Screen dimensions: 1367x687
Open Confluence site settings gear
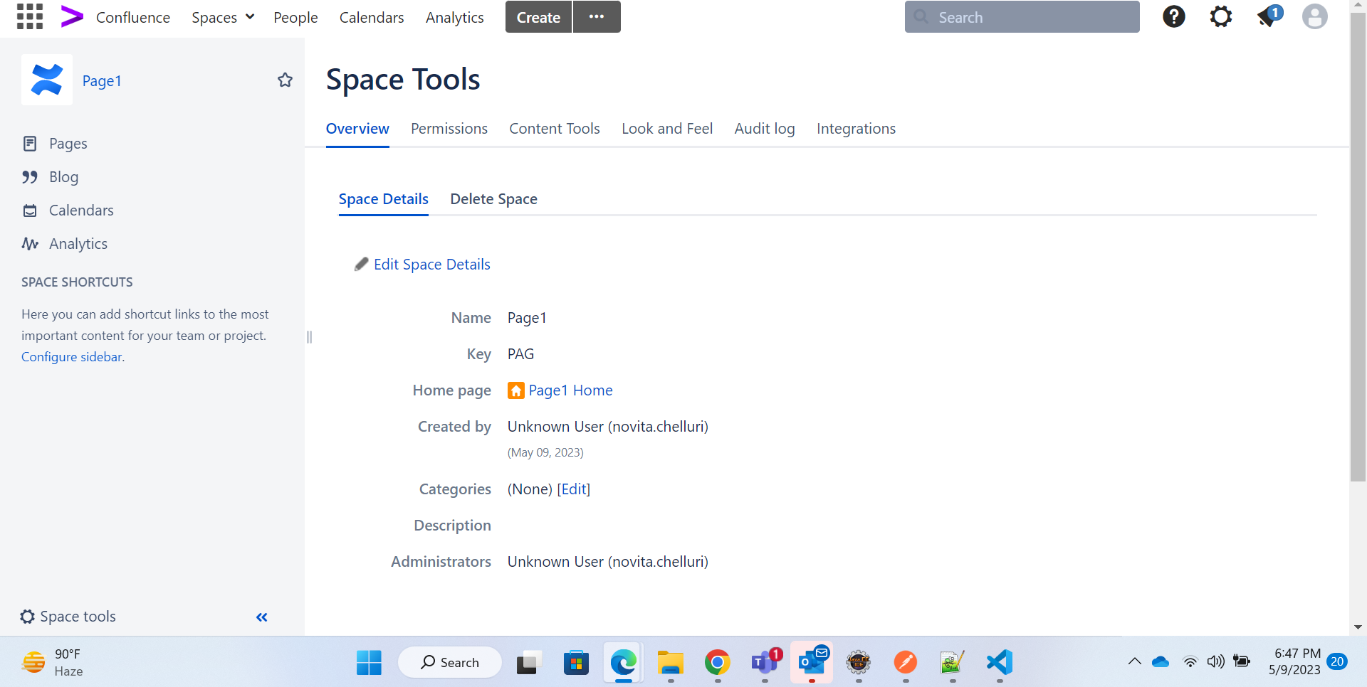coord(1220,16)
